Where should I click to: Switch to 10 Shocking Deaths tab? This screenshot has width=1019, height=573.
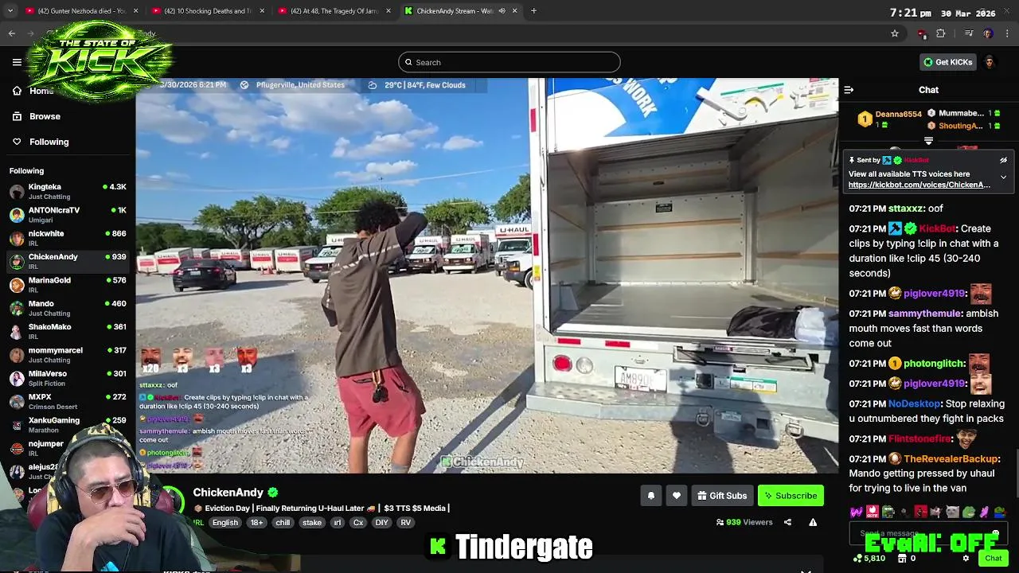(209, 11)
